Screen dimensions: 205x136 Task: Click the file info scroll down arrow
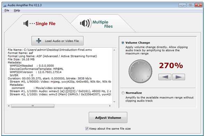pyautogui.click(x=114, y=102)
